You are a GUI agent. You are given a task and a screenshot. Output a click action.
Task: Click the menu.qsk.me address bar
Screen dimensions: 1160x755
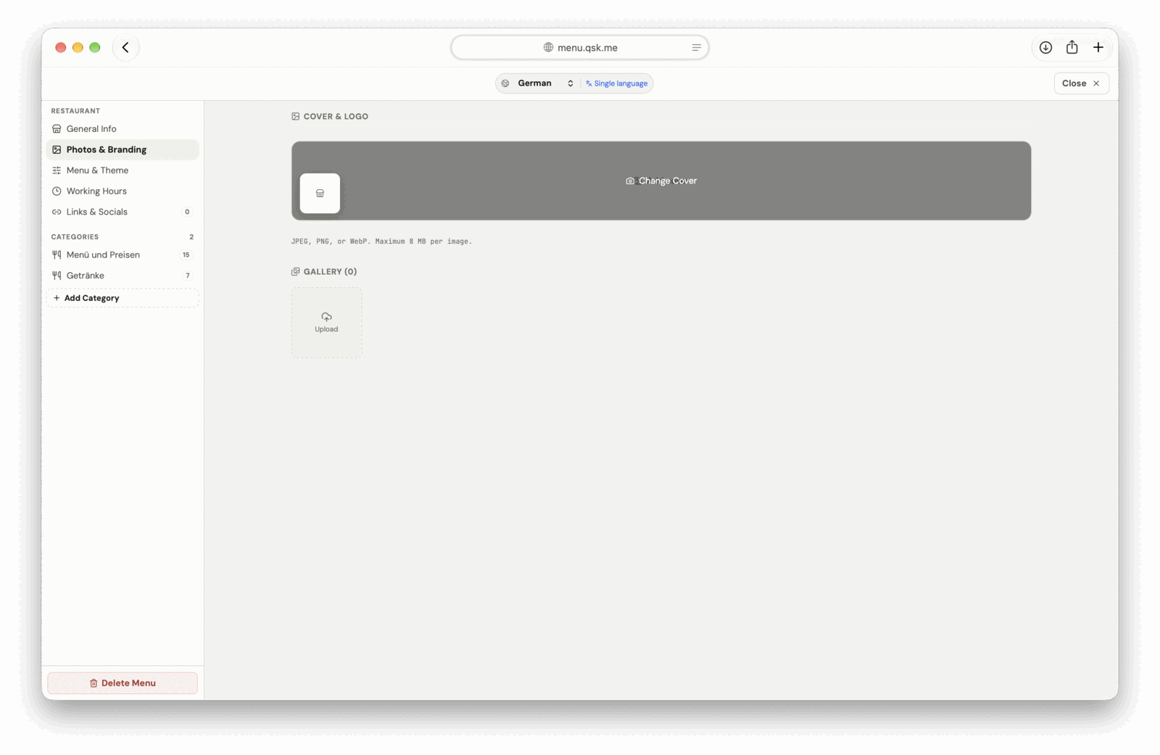pos(580,48)
